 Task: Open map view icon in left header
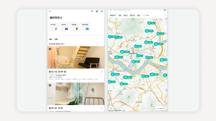point(97,11)
